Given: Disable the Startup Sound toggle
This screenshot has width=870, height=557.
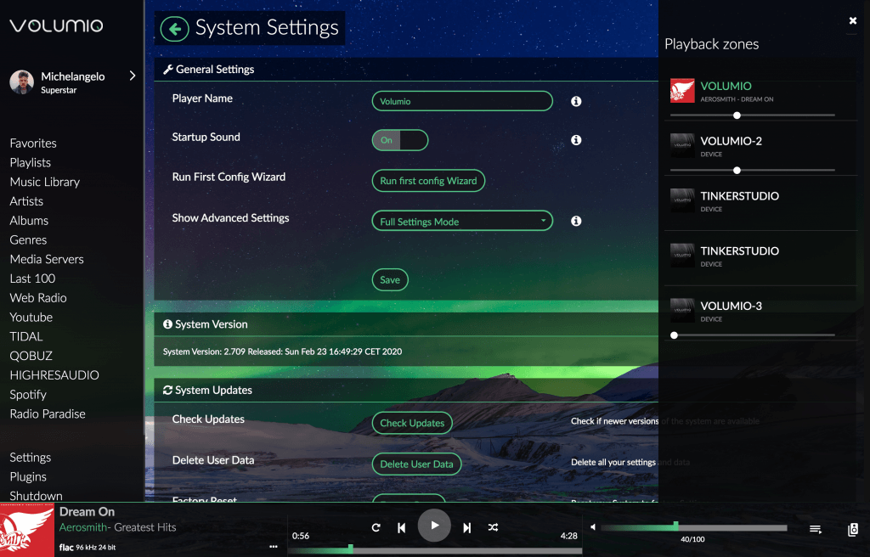Looking at the screenshot, I should pos(399,140).
